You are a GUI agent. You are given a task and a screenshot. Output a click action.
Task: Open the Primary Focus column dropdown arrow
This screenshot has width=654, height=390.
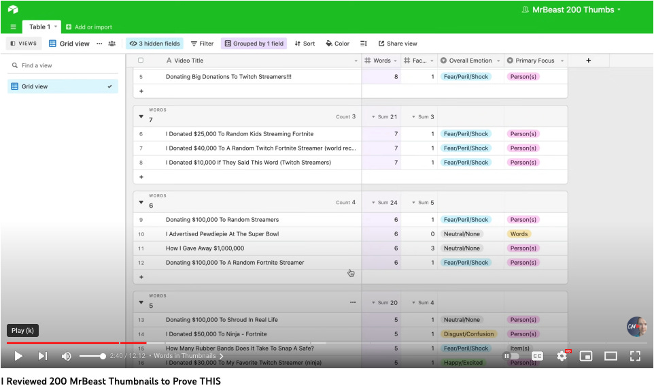(562, 61)
